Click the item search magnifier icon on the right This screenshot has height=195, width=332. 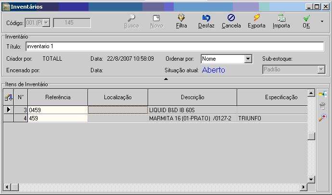323,117
